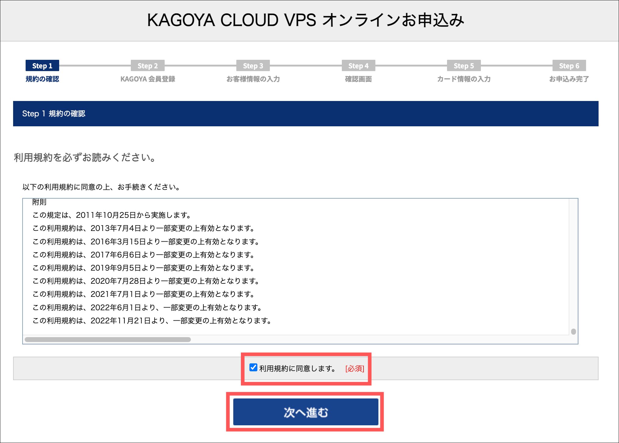
Task: Click the line mentioning 2017年6月6日
Action: tap(143, 255)
